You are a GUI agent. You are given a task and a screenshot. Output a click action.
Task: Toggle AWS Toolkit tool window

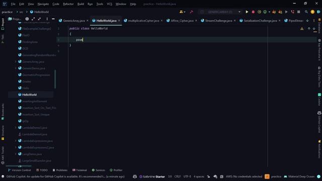tap(3, 155)
